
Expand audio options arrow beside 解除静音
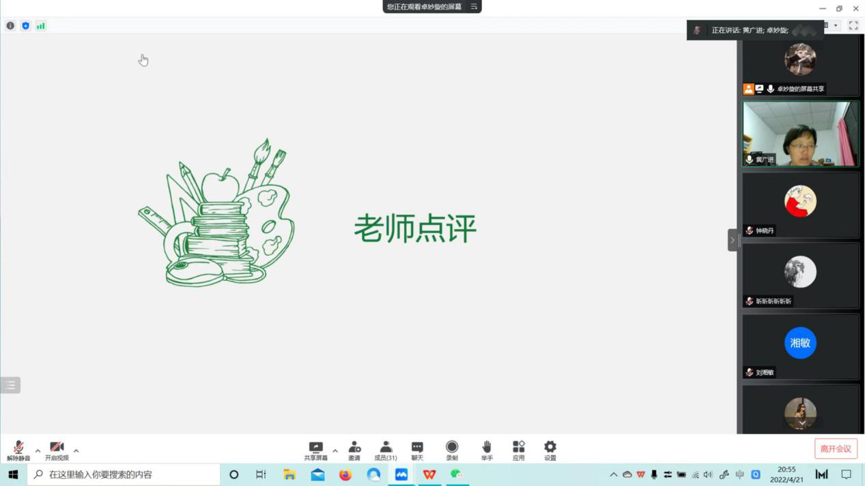pos(38,451)
